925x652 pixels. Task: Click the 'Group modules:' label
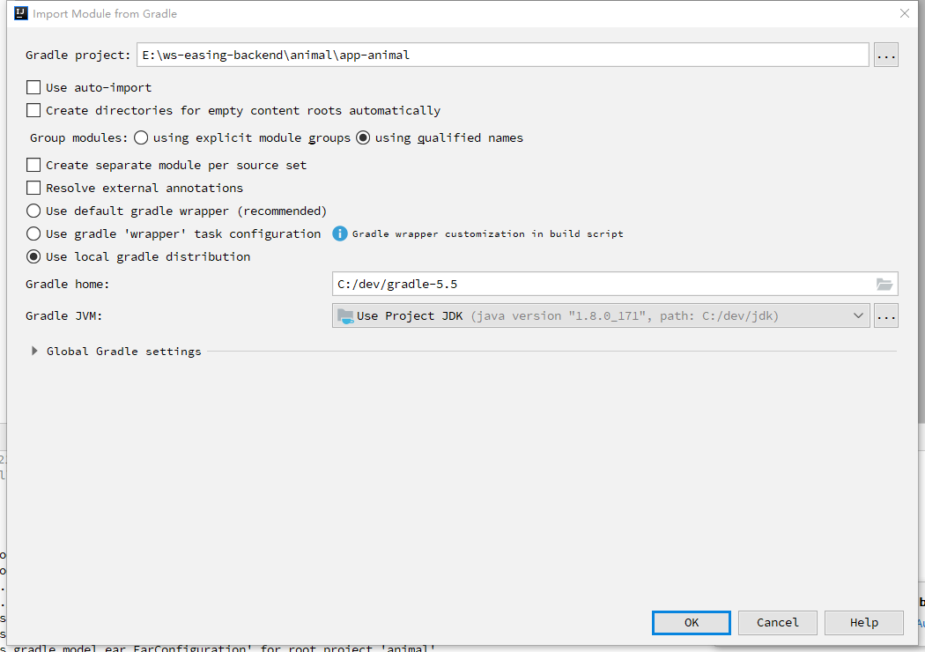(x=78, y=137)
